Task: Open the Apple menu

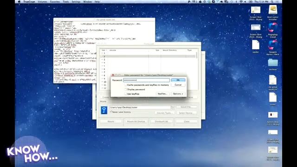Action: [19, 1]
